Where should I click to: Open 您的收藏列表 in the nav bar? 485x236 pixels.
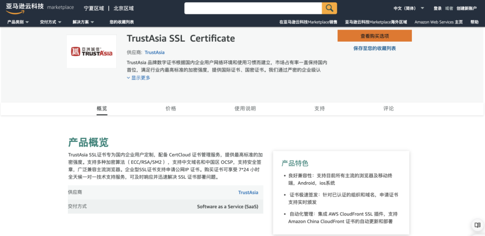[x=122, y=22]
